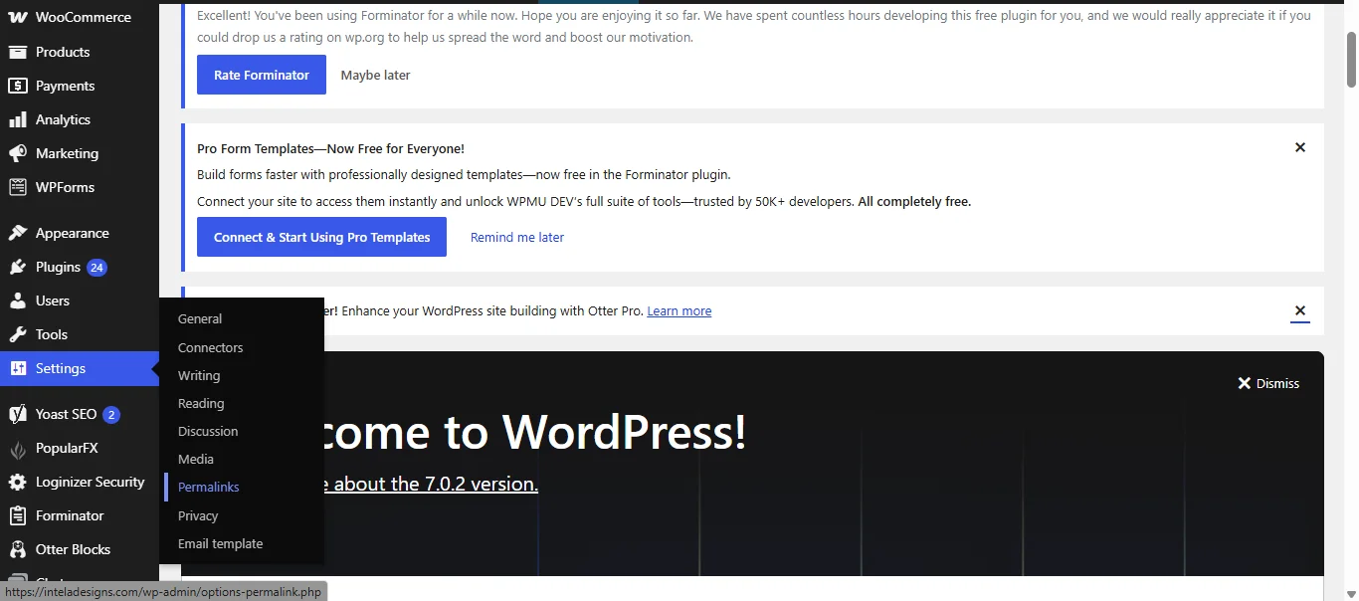Click the Forminator menu label

coord(70,515)
